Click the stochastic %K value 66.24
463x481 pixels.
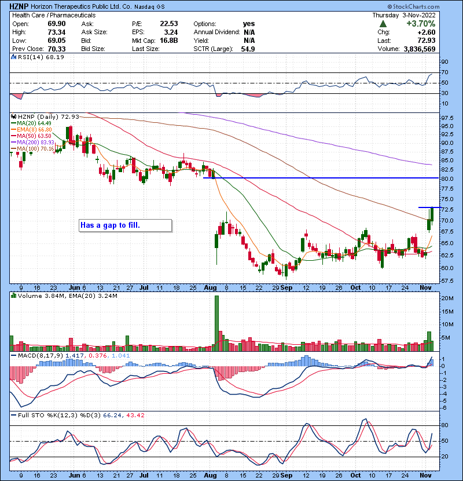coord(112,416)
